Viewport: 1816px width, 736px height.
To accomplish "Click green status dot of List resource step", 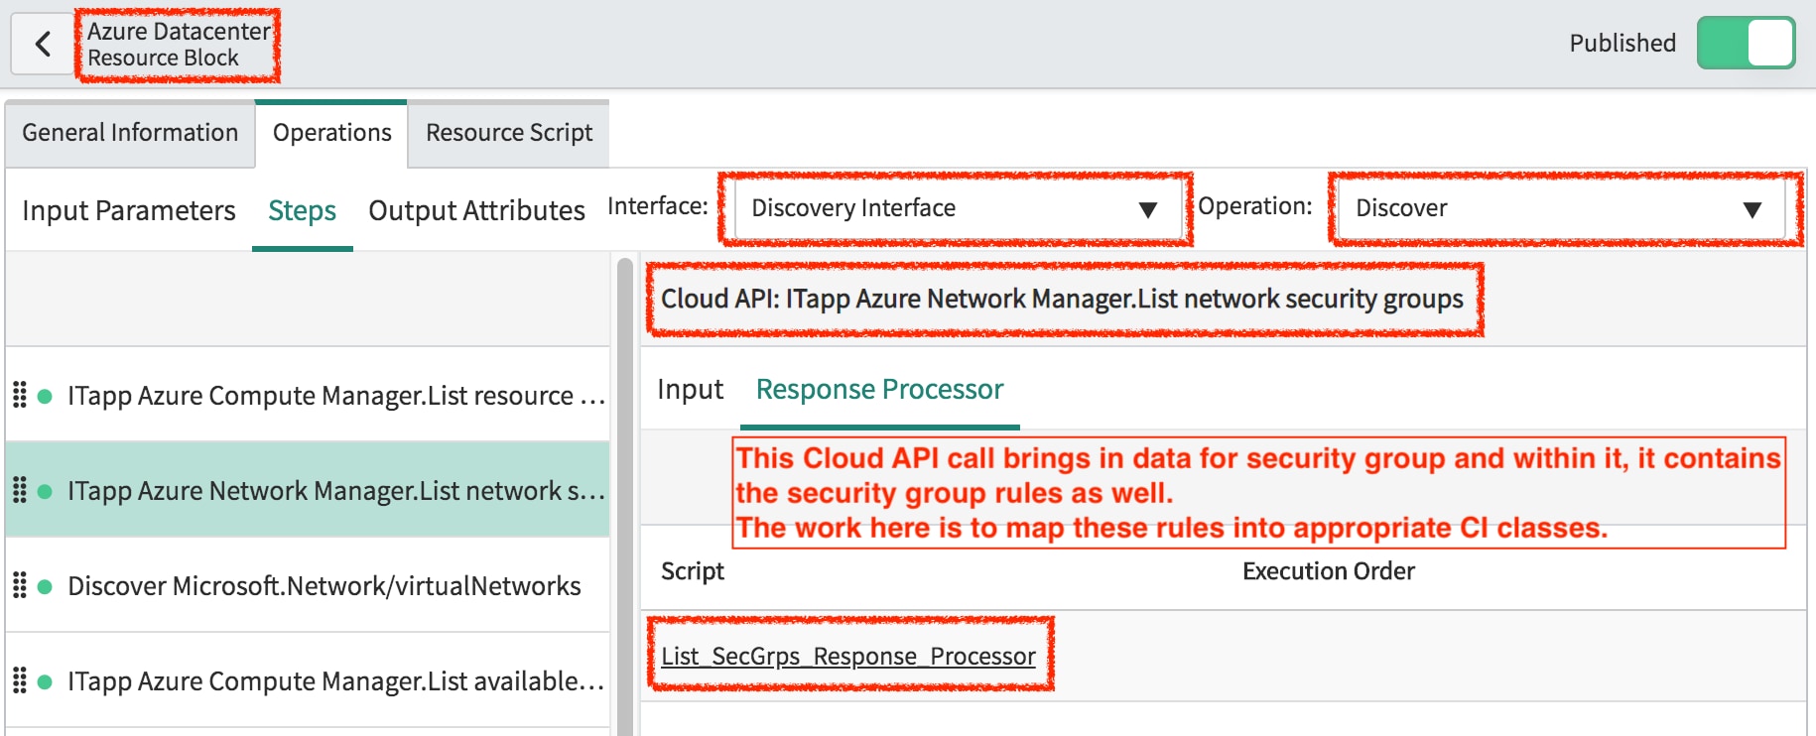I will point(45,397).
